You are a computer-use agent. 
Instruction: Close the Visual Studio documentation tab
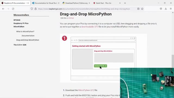pyautogui.click(x=59, y=3)
